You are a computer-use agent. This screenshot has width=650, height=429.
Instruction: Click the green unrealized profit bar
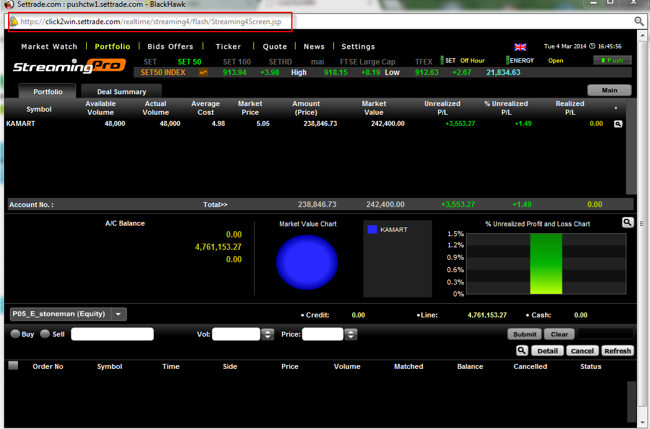(546, 263)
